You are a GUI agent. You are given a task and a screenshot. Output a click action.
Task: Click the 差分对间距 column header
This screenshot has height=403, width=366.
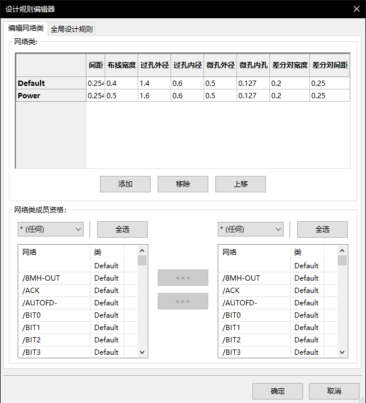(x=330, y=65)
